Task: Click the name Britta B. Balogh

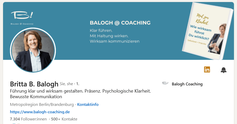Action: [x=34, y=84]
